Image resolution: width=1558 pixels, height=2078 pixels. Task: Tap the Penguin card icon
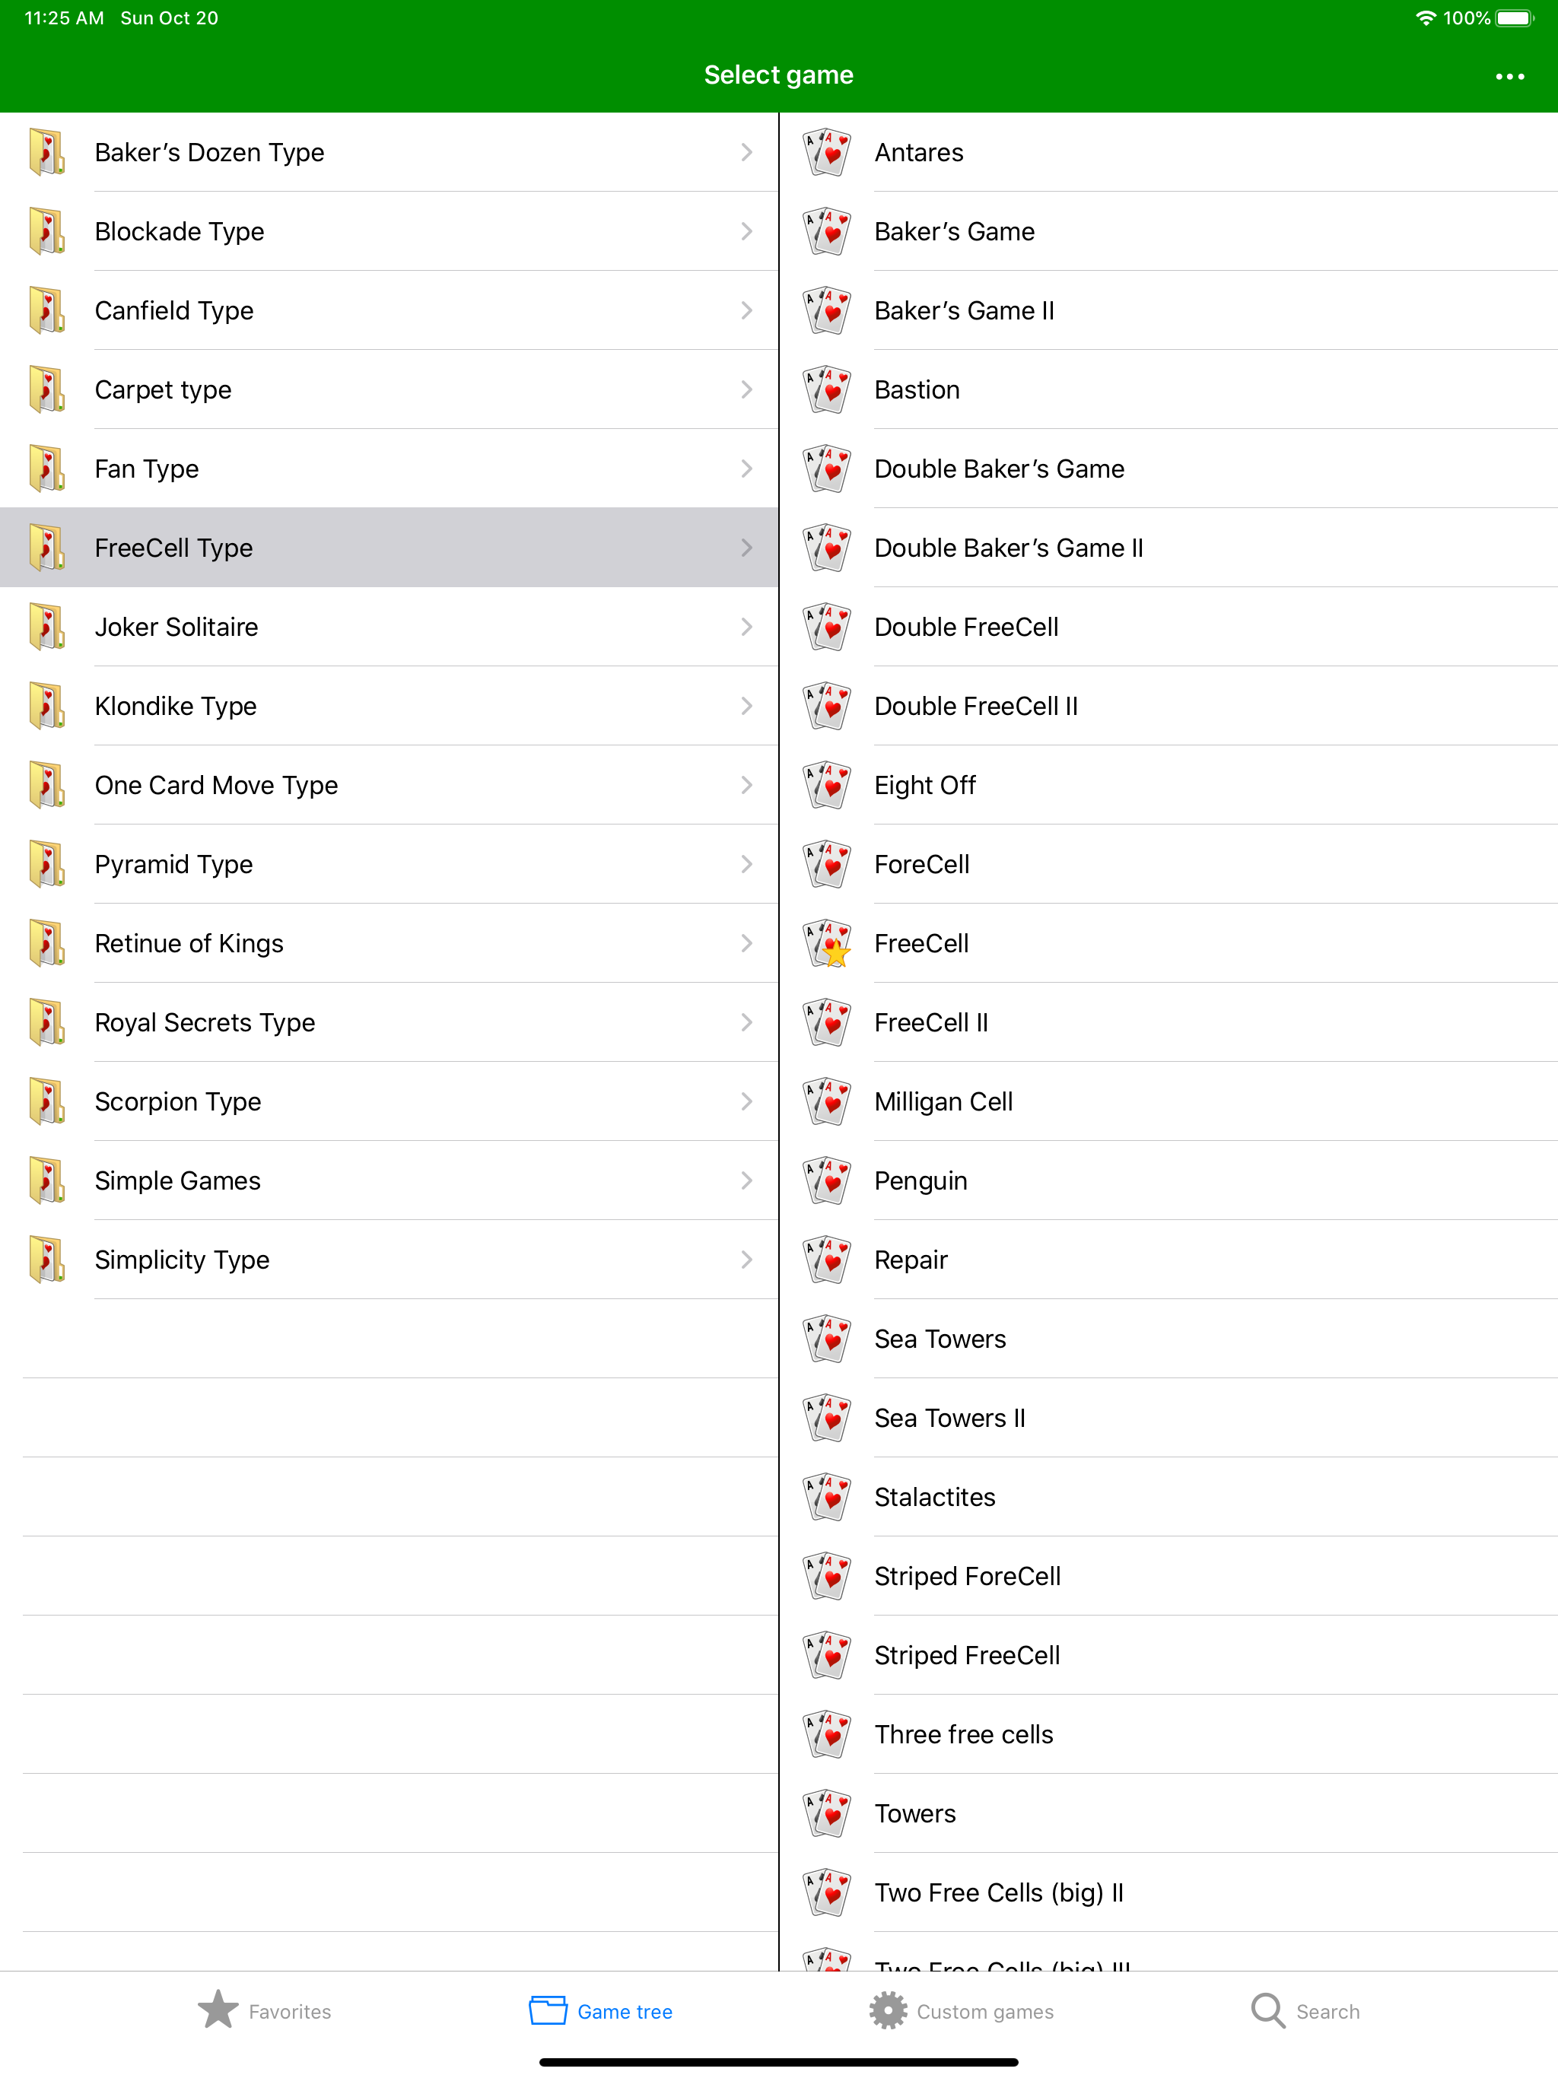coord(827,1180)
